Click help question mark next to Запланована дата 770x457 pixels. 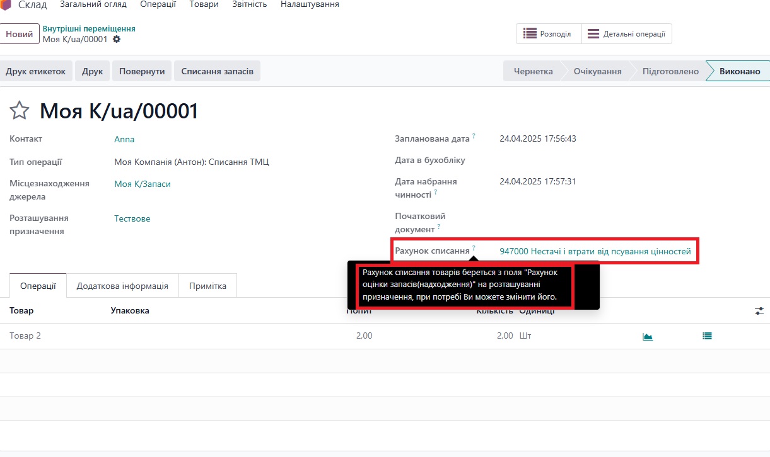pyautogui.click(x=474, y=136)
